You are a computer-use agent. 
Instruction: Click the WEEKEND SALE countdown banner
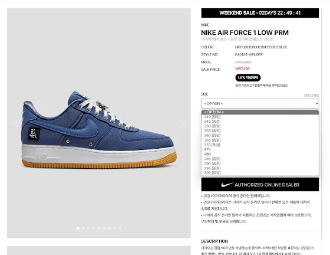tap(260, 13)
